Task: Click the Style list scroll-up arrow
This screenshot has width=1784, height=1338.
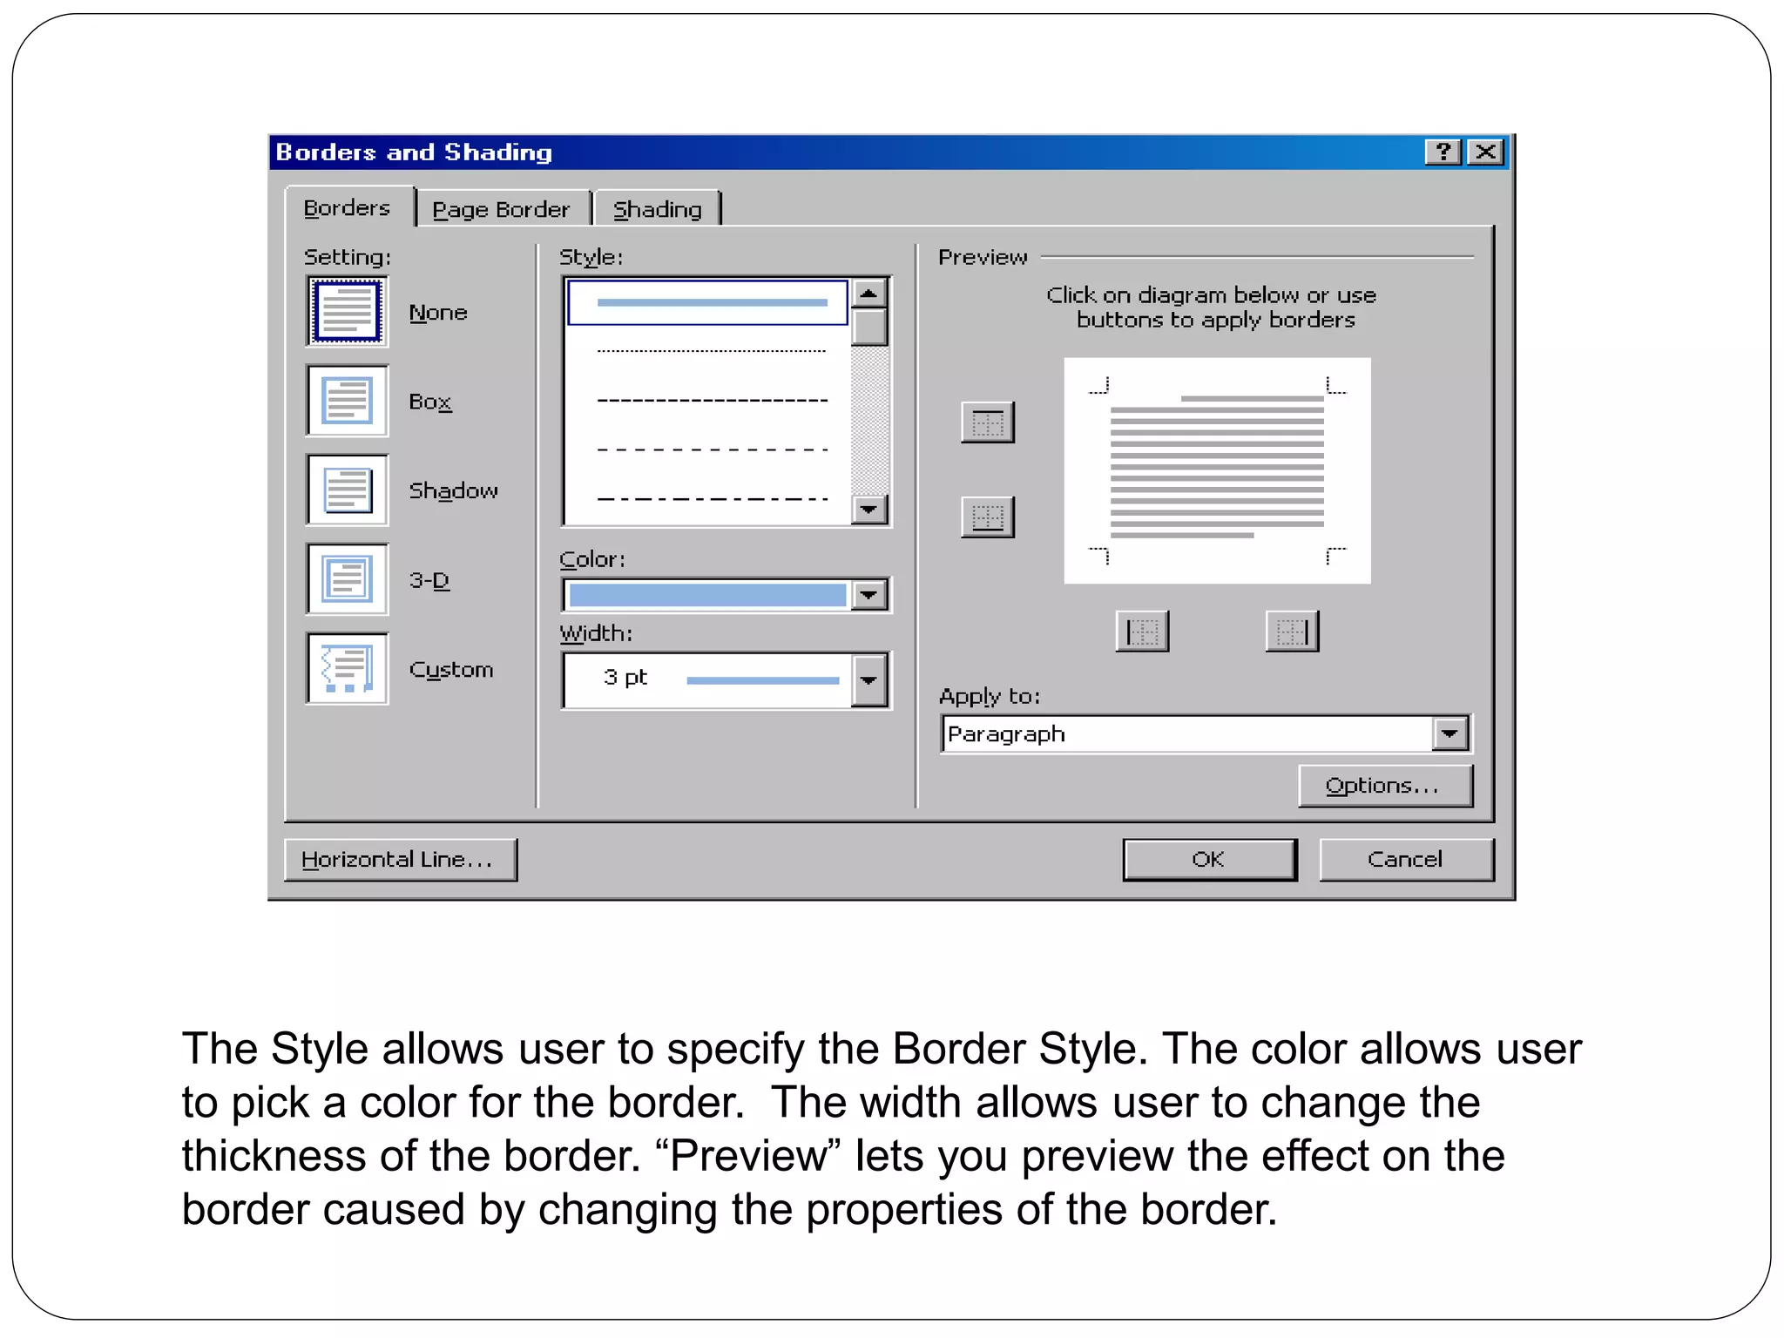Action: pyautogui.click(x=868, y=293)
